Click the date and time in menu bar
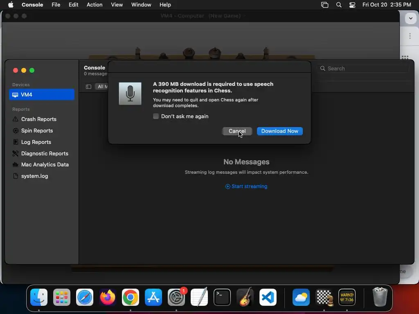419x314 pixels. (x=387, y=4)
